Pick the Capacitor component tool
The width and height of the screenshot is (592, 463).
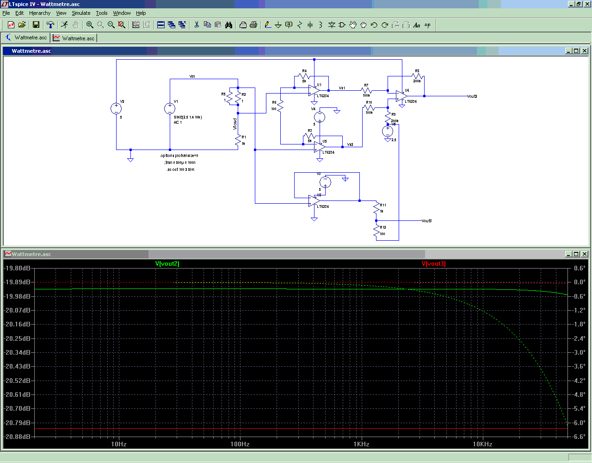click(310, 25)
